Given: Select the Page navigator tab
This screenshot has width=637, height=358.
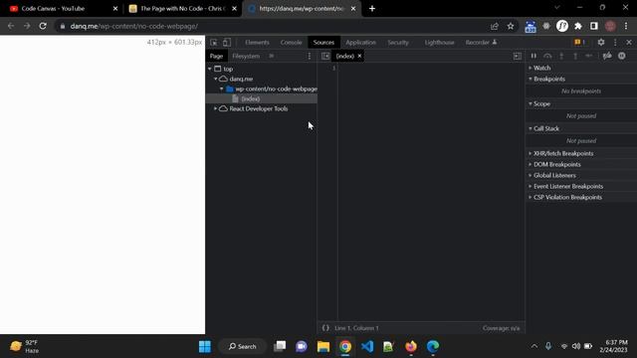Looking at the screenshot, I should (x=217, y=56).
